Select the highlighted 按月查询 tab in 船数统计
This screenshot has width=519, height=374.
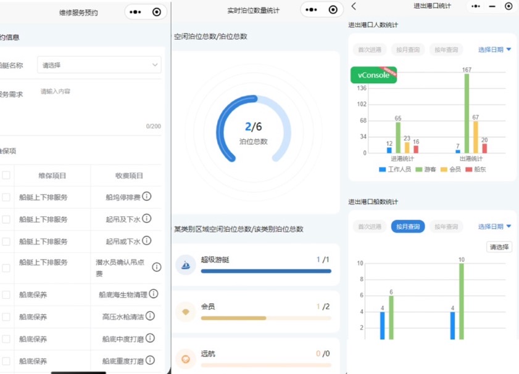(407, 227)
